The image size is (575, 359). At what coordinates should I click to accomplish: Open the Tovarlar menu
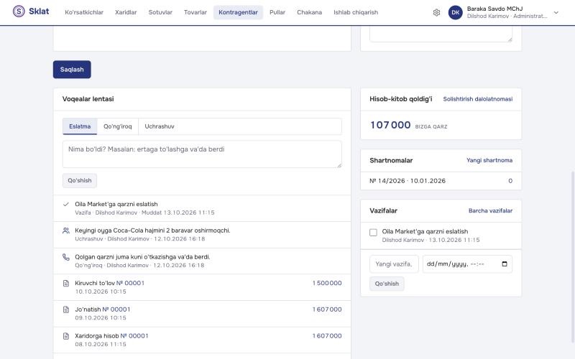[x=195, y=12]
